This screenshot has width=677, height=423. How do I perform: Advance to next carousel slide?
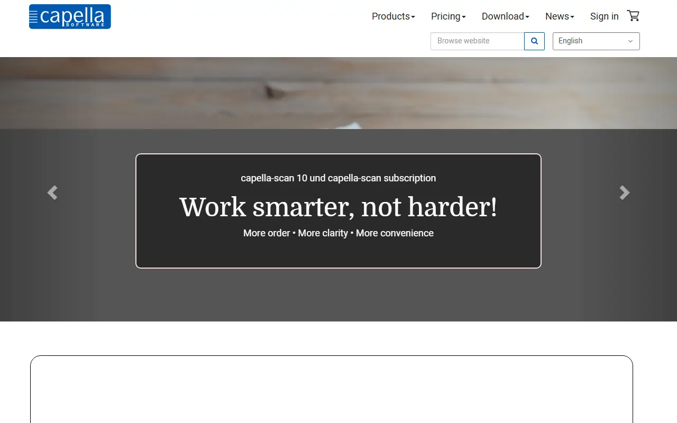click(x=625, y=192)
